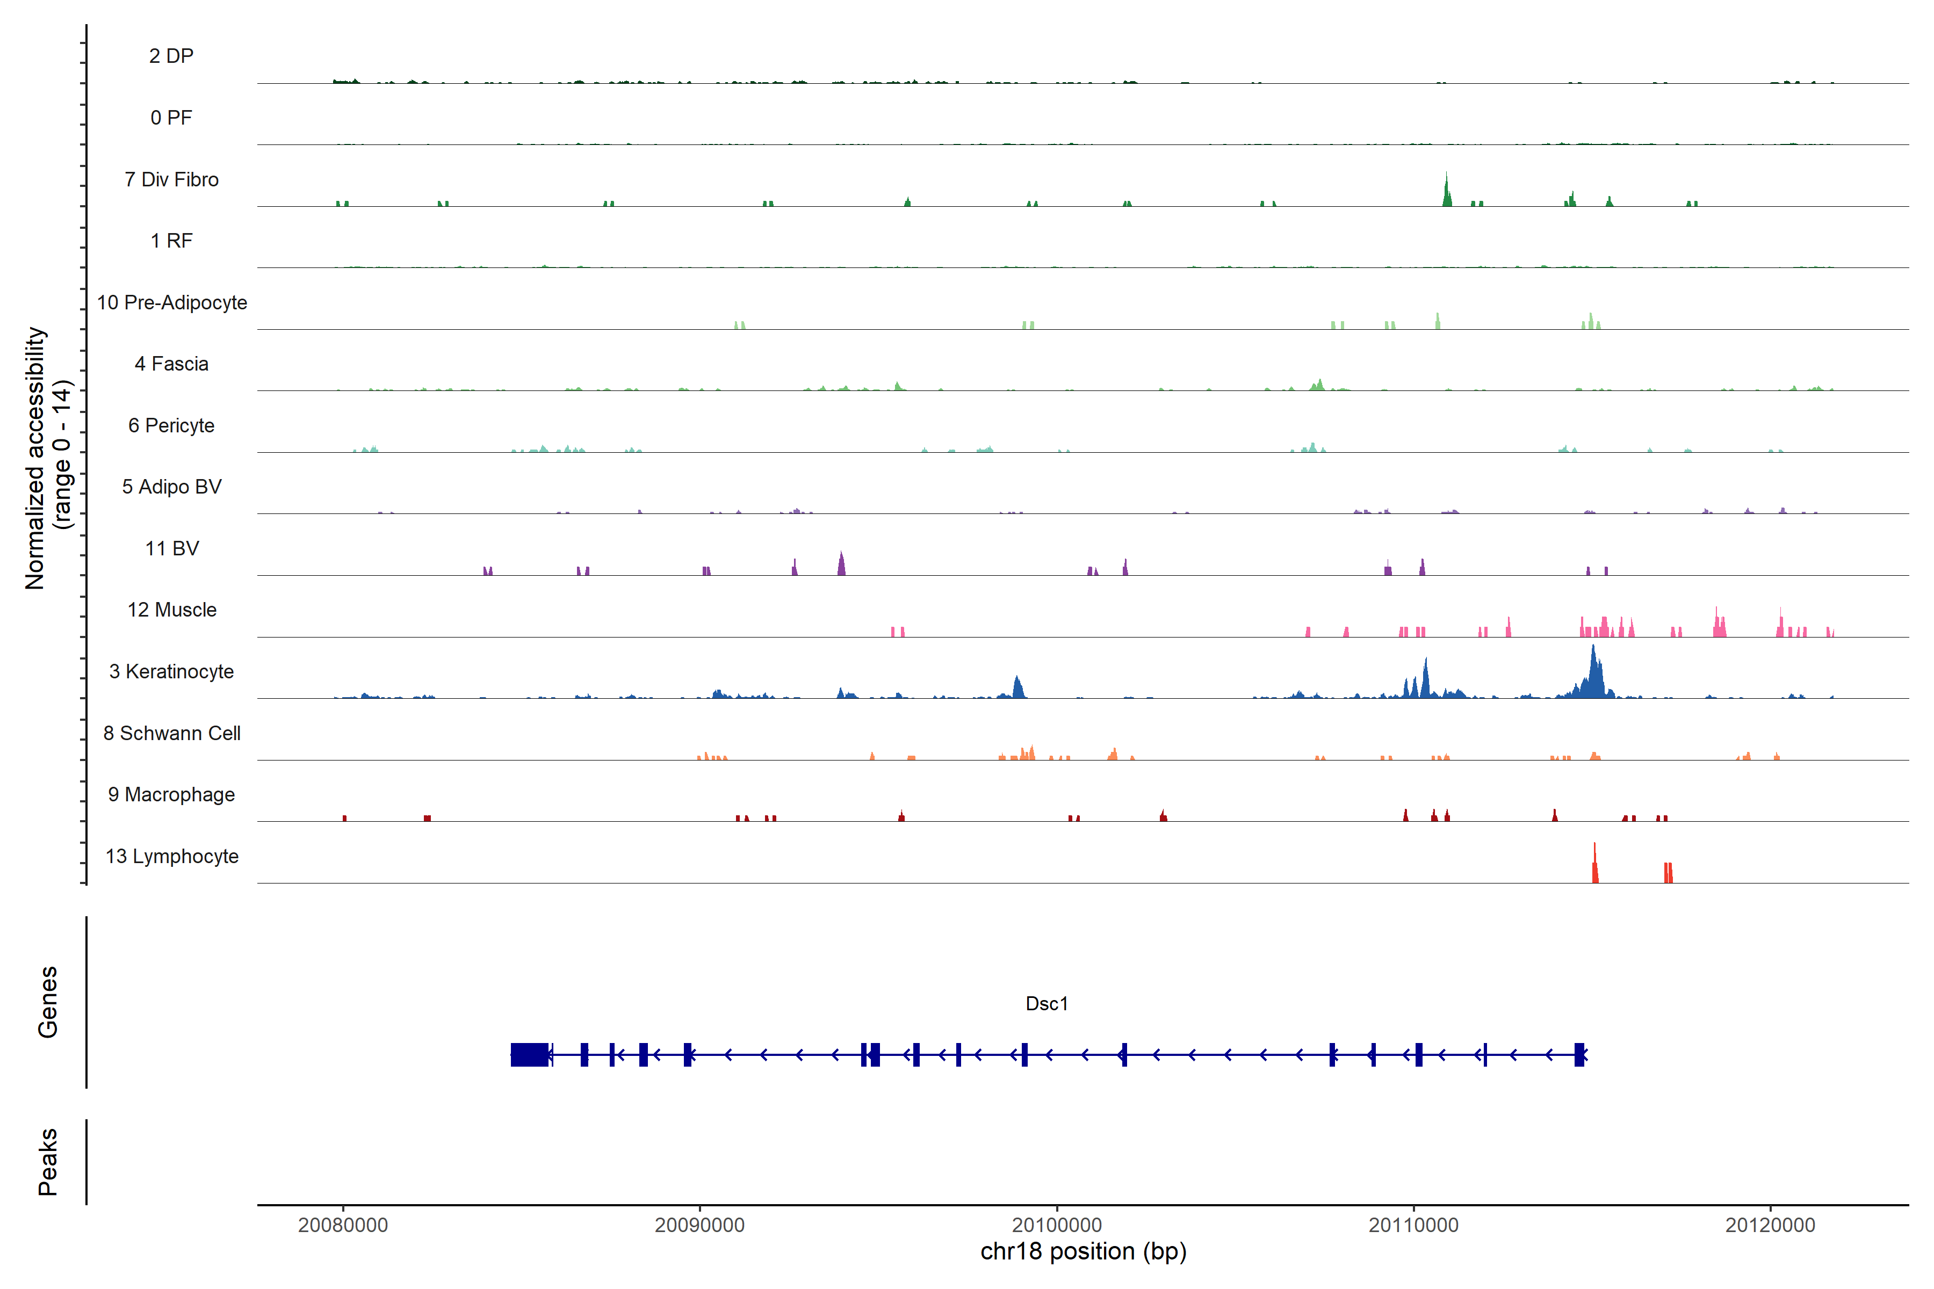This screenshot has width=1934, height=1289.
Task: Click the 20080000 axis tick label
Action: pos(343,1225)
